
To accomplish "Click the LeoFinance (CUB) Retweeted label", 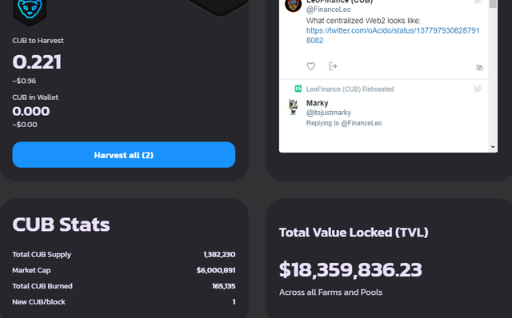I will coord(350,89).
